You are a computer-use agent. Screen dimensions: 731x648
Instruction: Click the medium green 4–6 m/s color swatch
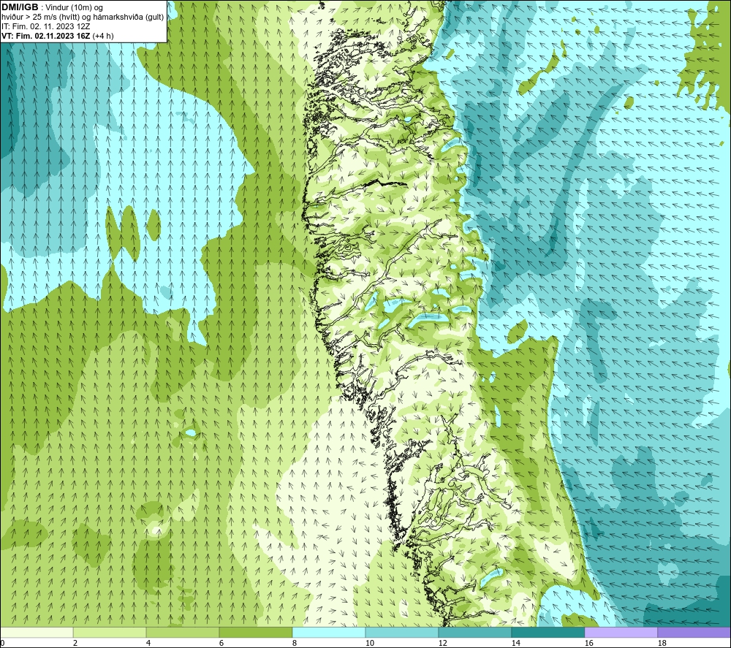tap(183, 633)
